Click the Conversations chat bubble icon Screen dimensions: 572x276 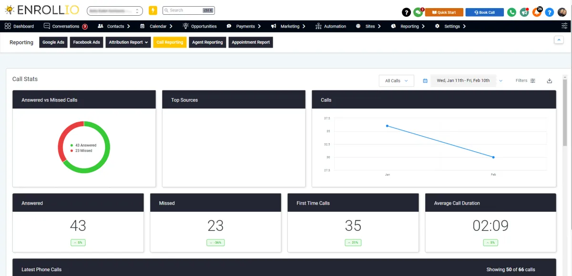point(47,26)
